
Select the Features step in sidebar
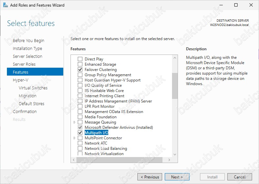tap(35, 72)
